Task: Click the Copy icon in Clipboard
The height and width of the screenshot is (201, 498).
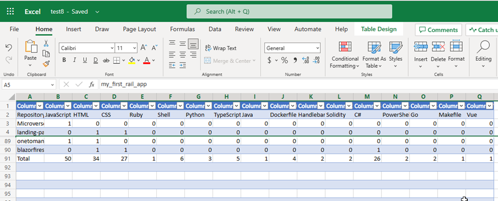Action: pyautogui.click(x=46, y=54)
